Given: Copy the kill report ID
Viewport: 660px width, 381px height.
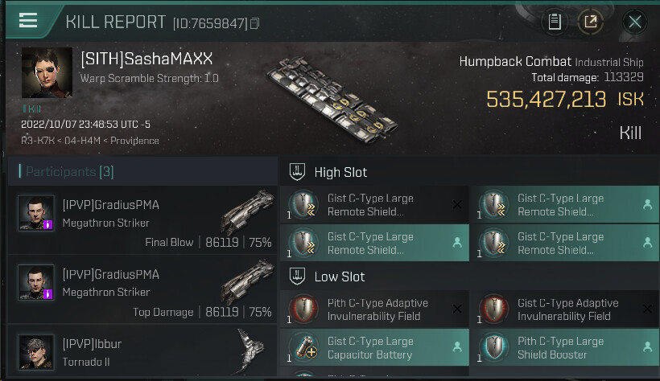Looking at the screenshot, I should coord(255,24).
